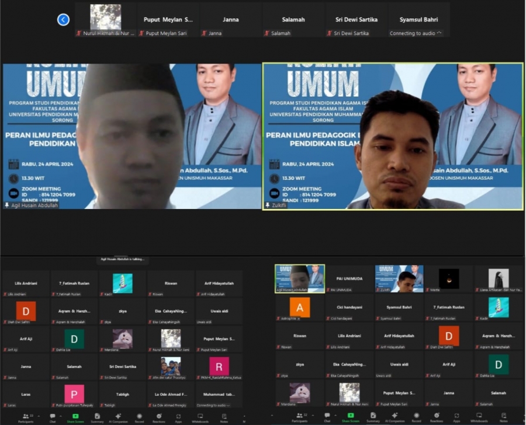Click the pin icon beside Agil Husain Abdullah's large video label

(6, 205)
